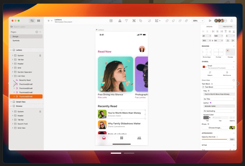Toggle the Pin to Edge resizing control
Viewport: 245px width, 166px height.
(x=207, y=52)
